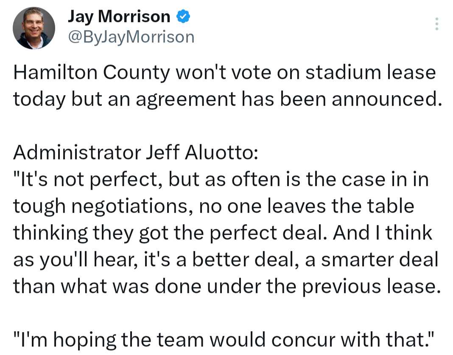Select the line 'Hamilton County won't vote on stadium lease'
453x355 pixels.
coord(224,72)
